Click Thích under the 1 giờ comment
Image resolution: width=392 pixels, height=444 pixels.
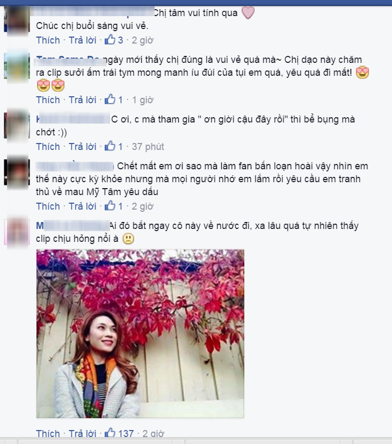48,100
